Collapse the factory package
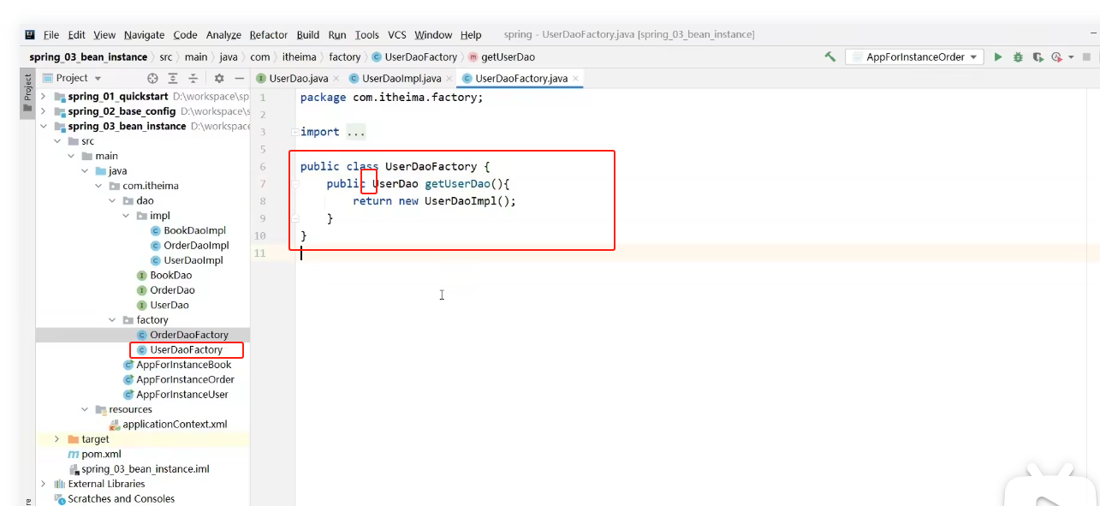Screen dimensions: 1100x506 click(113, 320)
